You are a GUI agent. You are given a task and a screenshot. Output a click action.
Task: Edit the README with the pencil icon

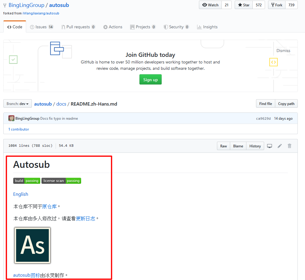coord(279,146)
